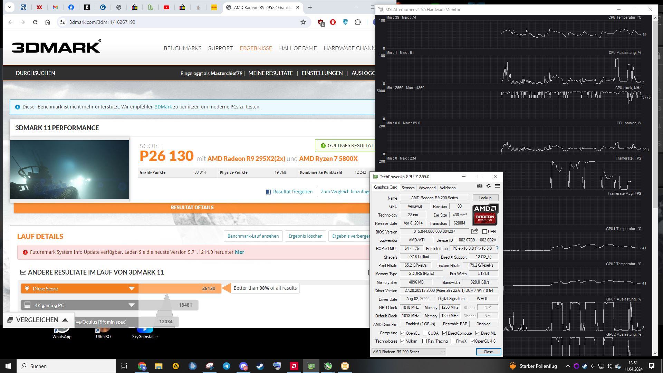The width and height of the screenshot is (663, 373).
Task: Toggle the DirectCompute checkbox
Action: 444,333
